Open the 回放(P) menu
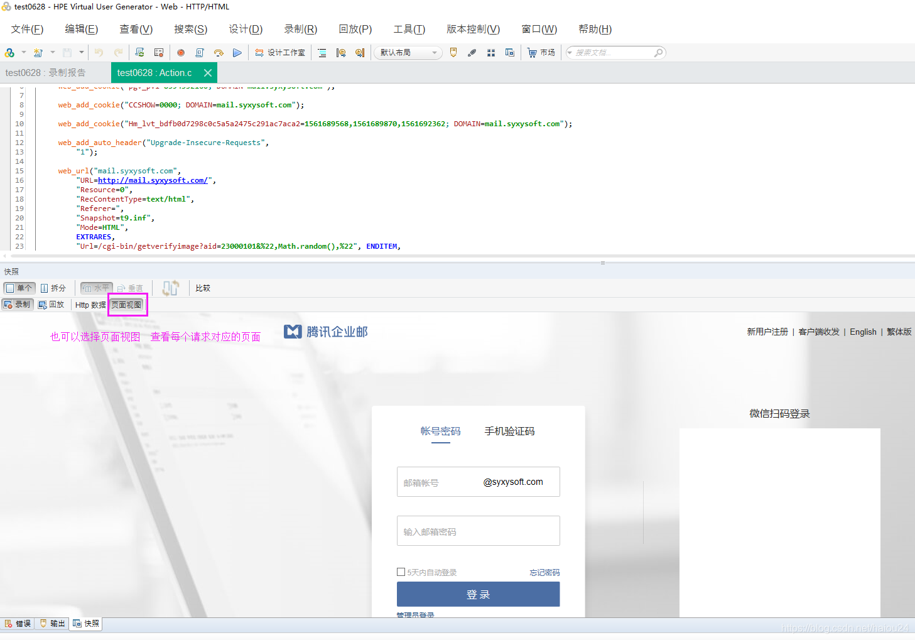Image resolution: width=915 pixels, height=640 pixels. pyautogui.click(x=355, y=29)
